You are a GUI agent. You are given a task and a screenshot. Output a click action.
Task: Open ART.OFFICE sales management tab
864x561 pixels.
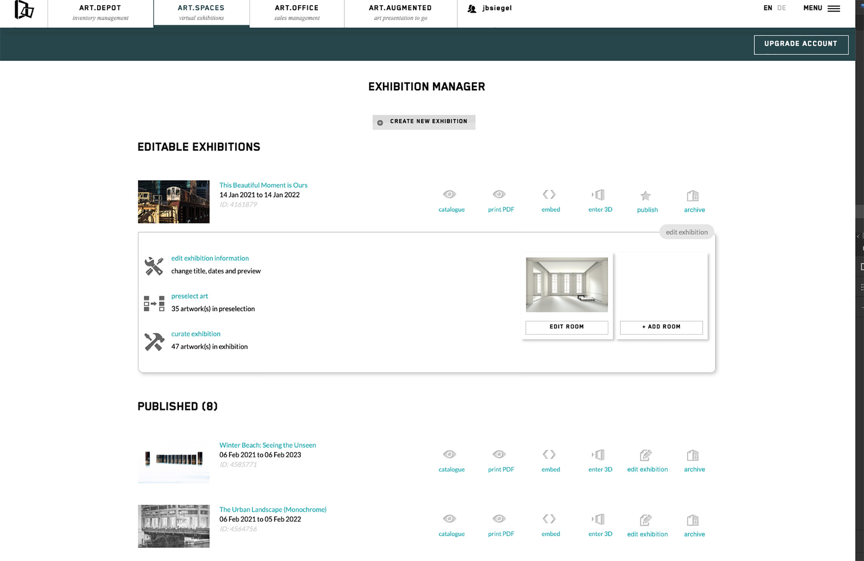pos(297,13)
